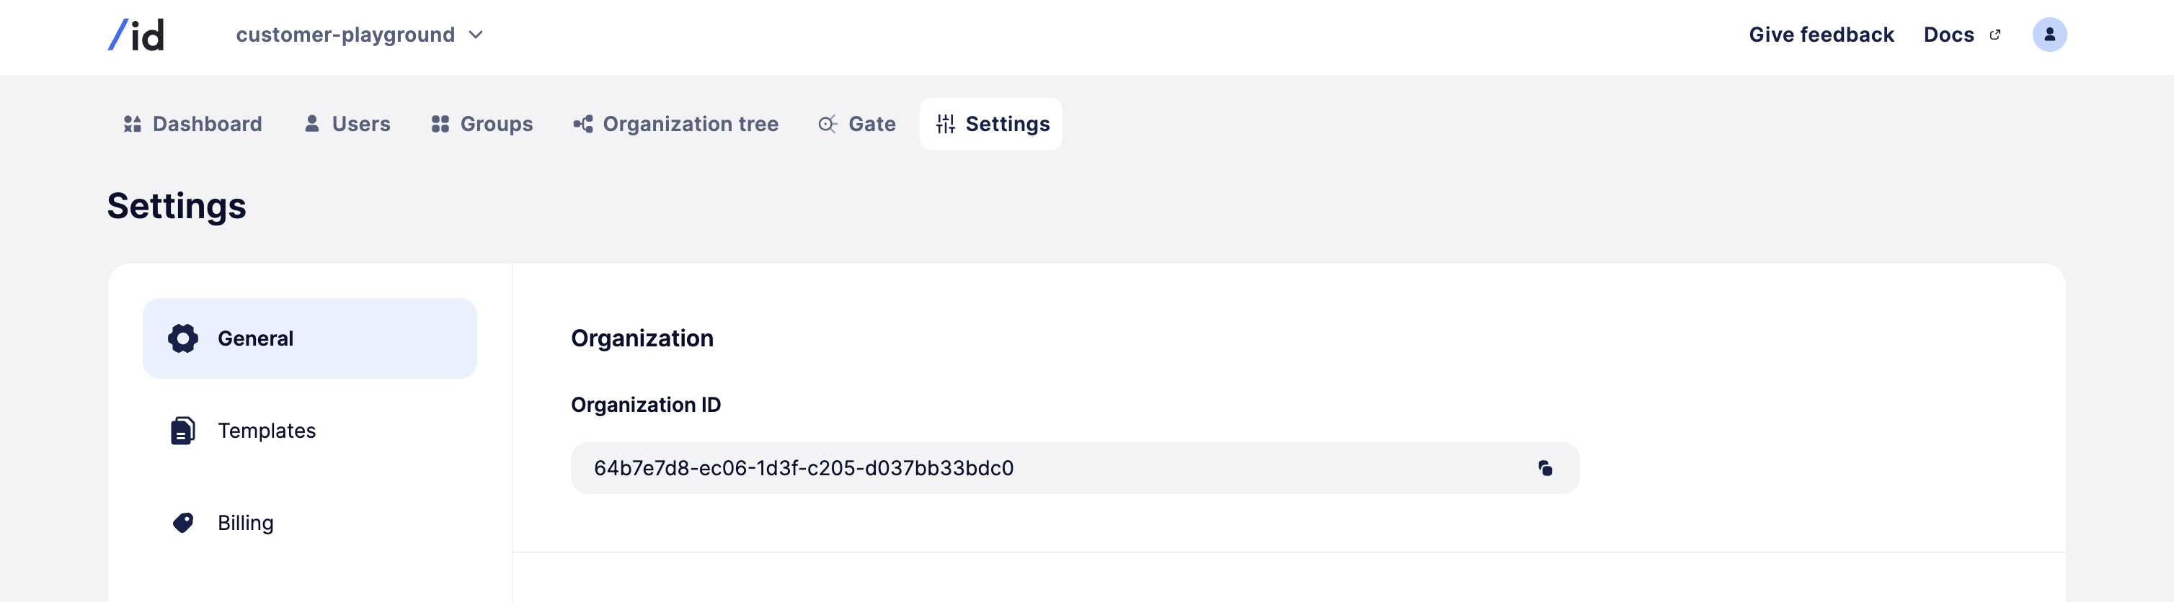The width and height of the screenshot is (2174, 602).
Task: Click the Dashboard icon in navigation
Action: tap(133, 124)
